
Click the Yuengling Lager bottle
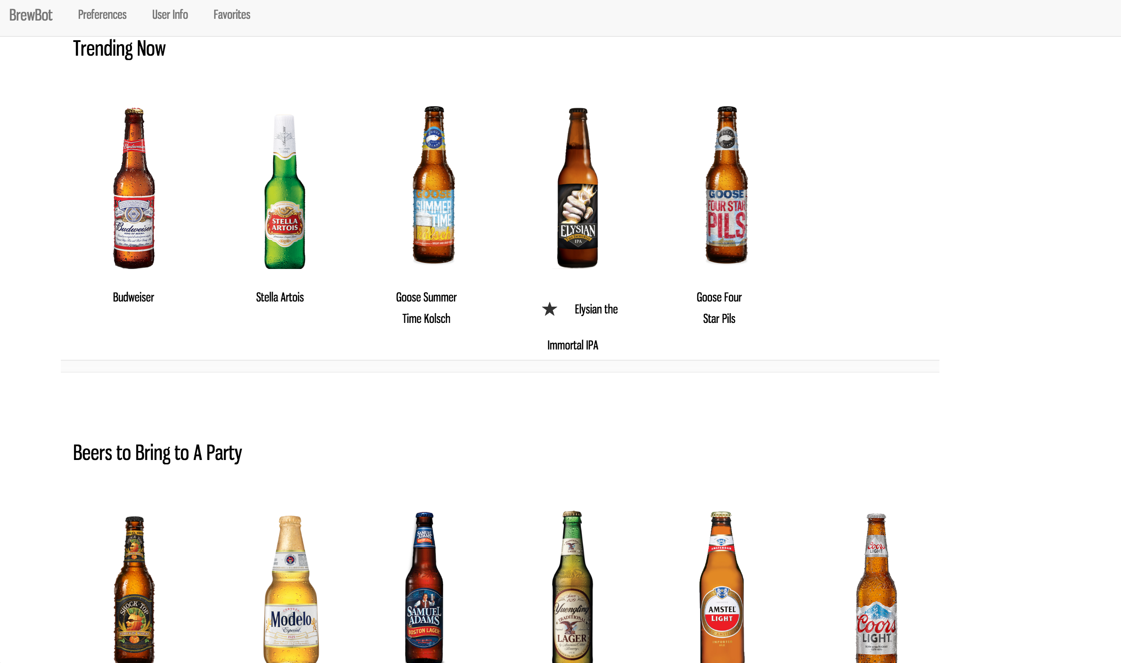[572, 588]
